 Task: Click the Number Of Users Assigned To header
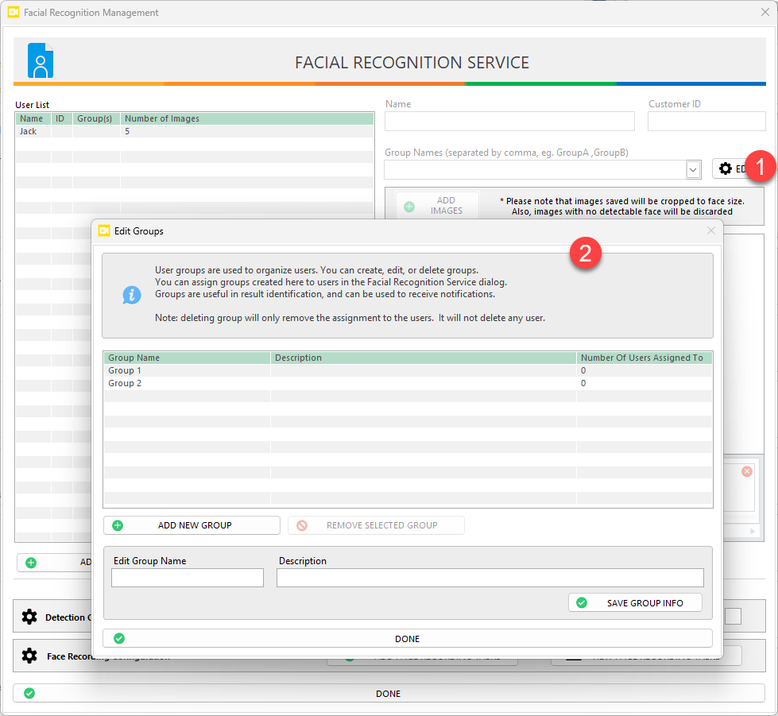point(642,358)
